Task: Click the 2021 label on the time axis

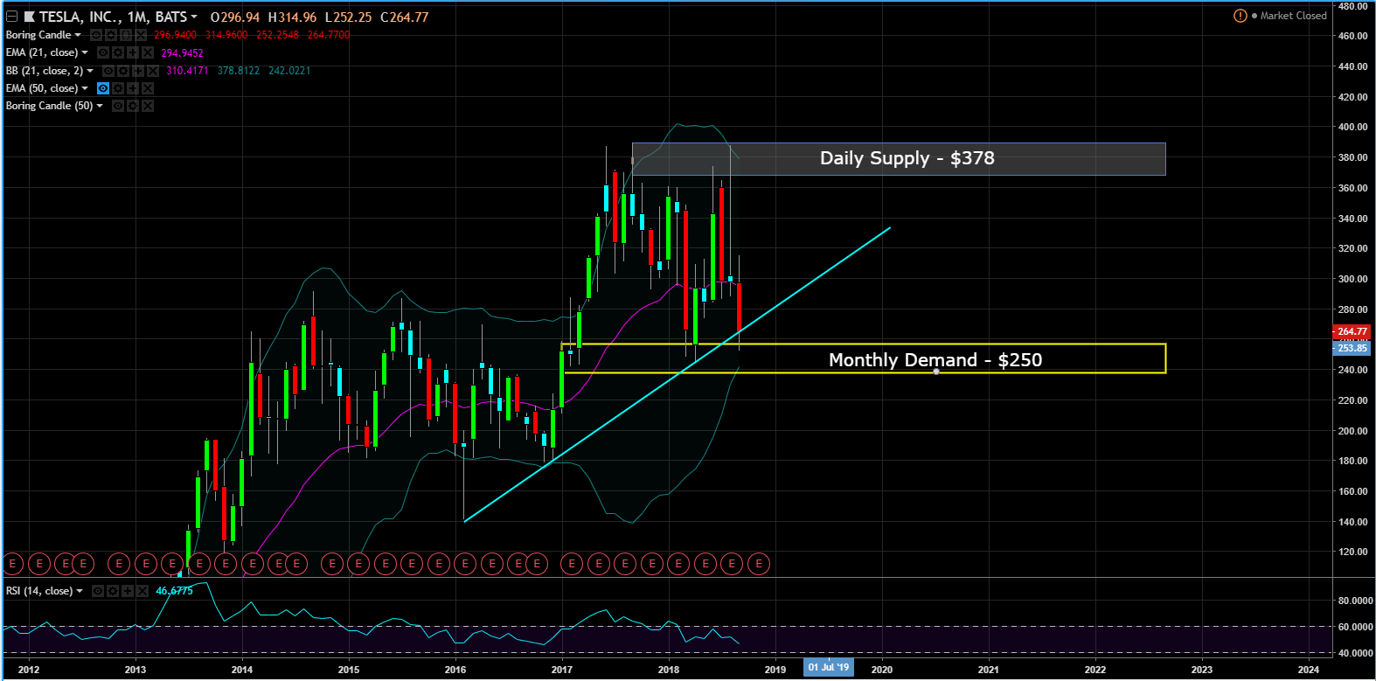Action: (x=988, y=670)
